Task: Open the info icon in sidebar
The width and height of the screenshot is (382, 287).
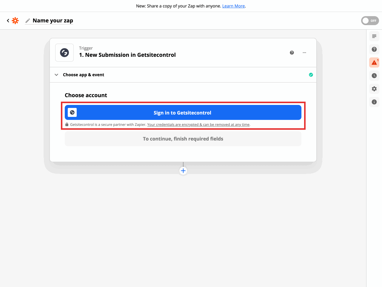Action: pyautogui.click(x=374, y=102)
